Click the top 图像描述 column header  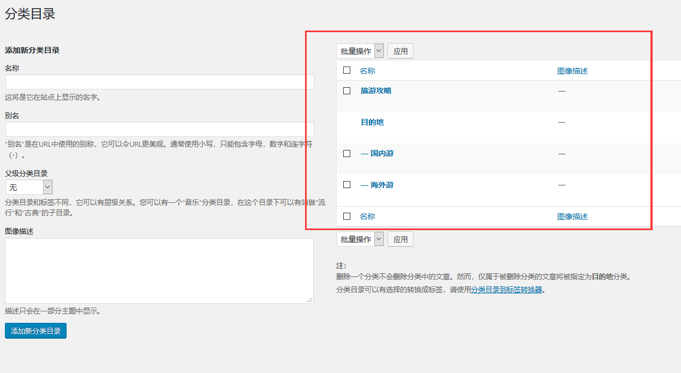click(x=572, y=71)
